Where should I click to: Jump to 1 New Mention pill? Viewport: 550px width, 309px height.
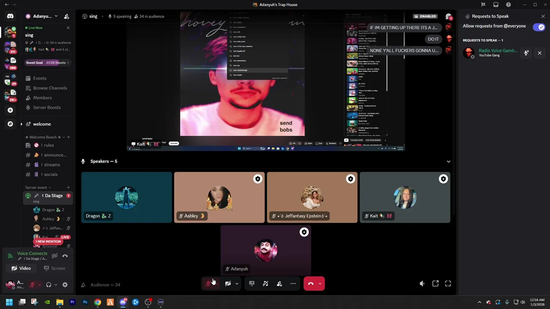48,242
